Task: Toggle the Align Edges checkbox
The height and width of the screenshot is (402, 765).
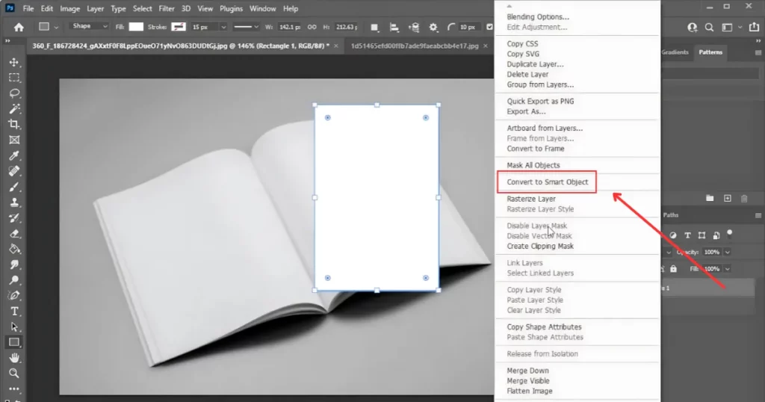Action: [x=490, y=27]
